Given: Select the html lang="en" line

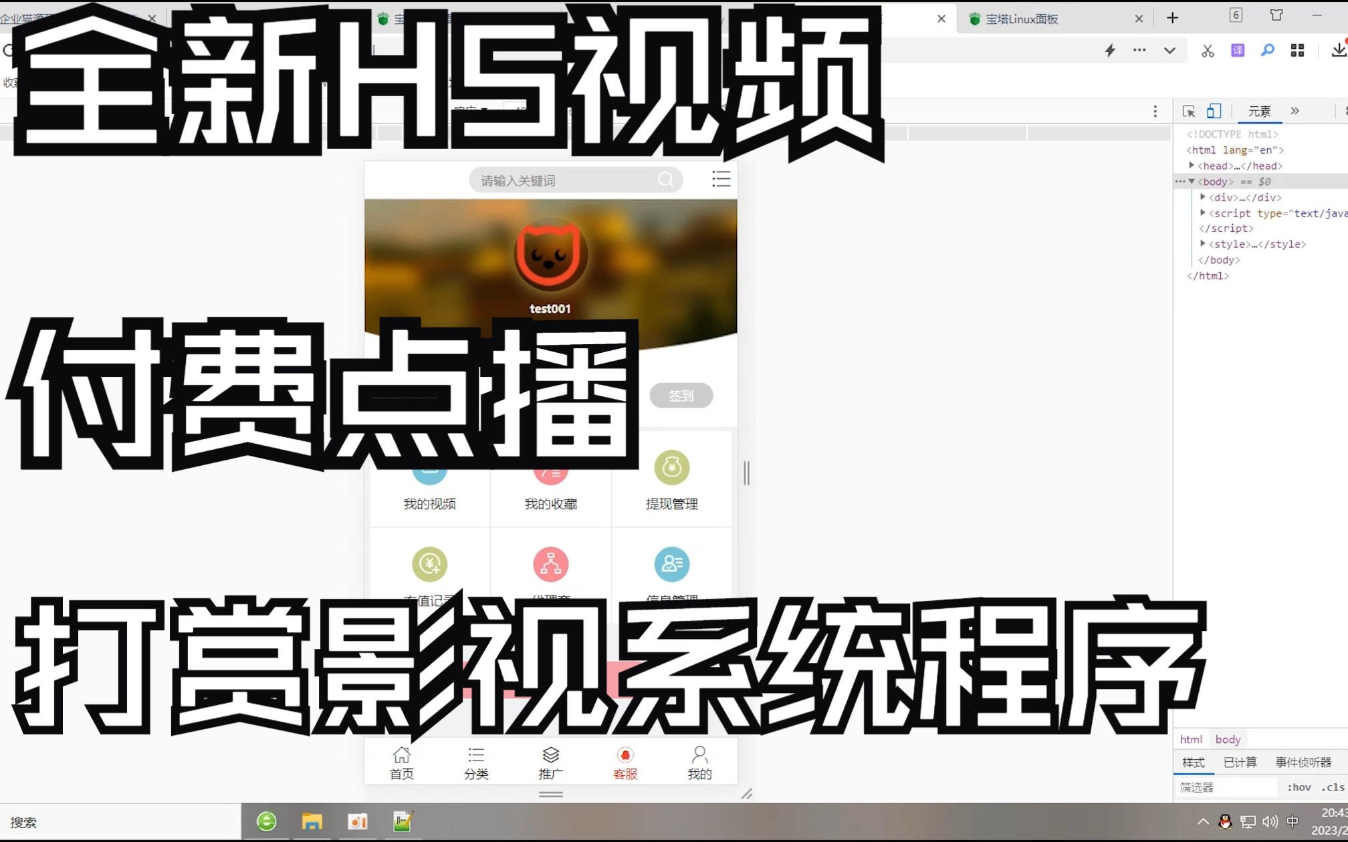Looking at the screenshot, I should (x=1235, y=150).
